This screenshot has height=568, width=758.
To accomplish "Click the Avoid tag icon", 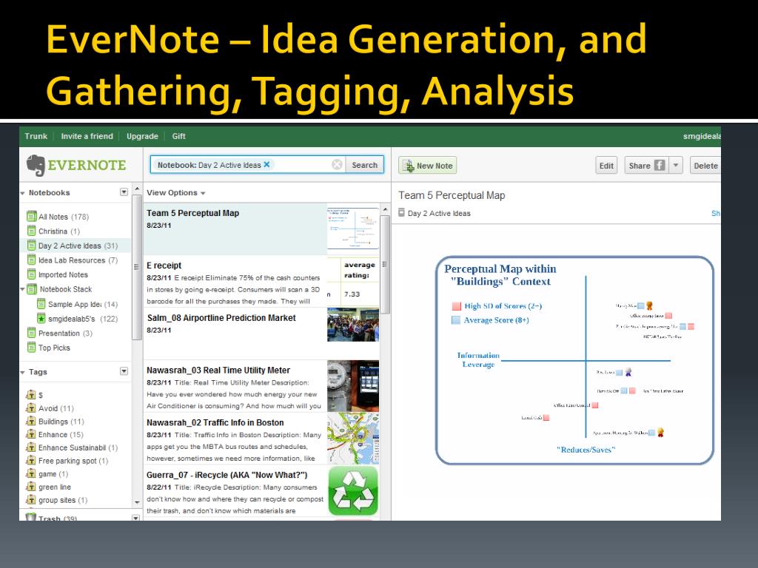I will [x=31, y=408].
